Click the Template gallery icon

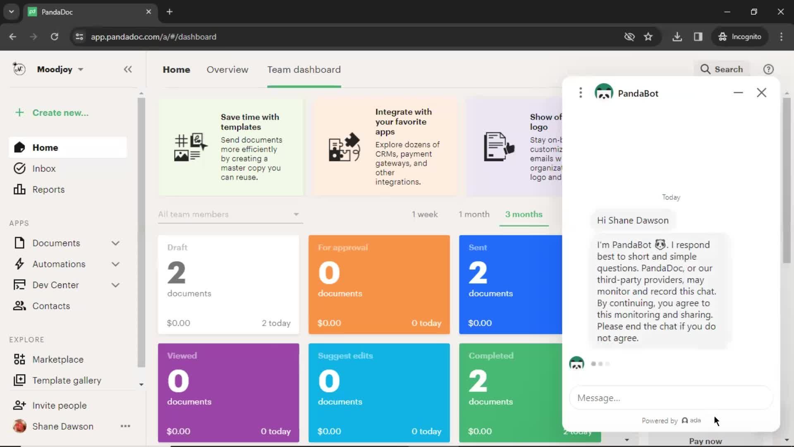point(19,380)
